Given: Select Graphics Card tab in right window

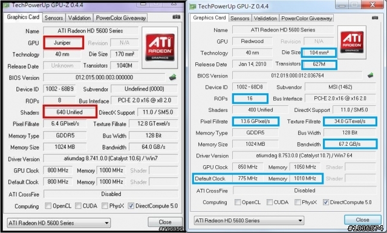Looking at the screenshot, I should coord(209,18).
